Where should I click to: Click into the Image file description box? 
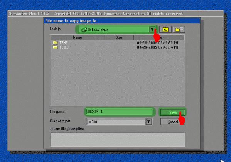coord(117,140)
